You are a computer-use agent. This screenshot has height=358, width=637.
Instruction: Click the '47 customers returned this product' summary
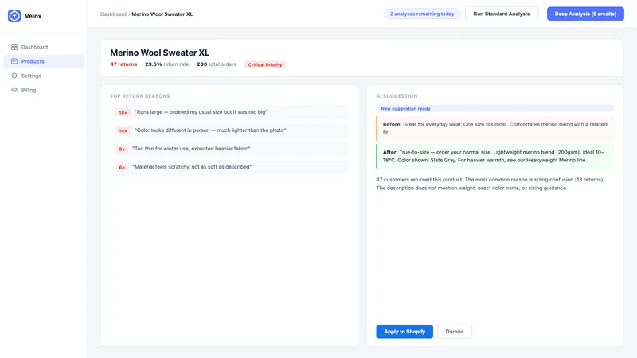click(490, 184)
